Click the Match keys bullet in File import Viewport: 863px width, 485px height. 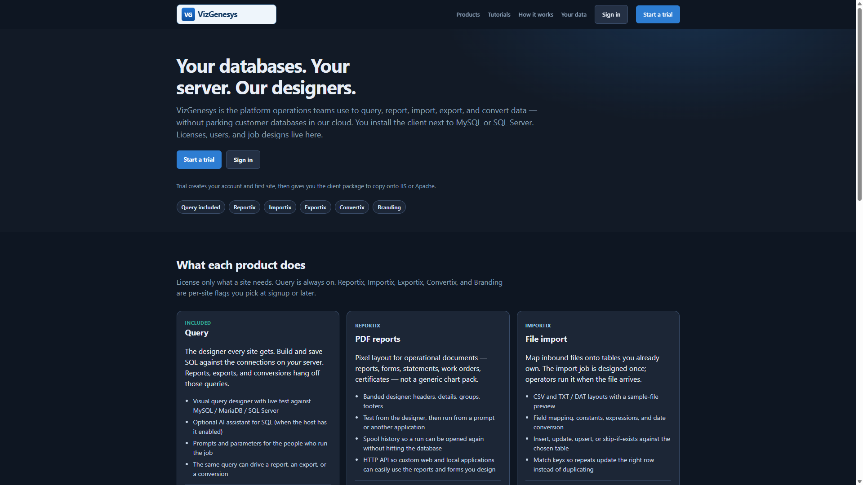tap(594, 465)
